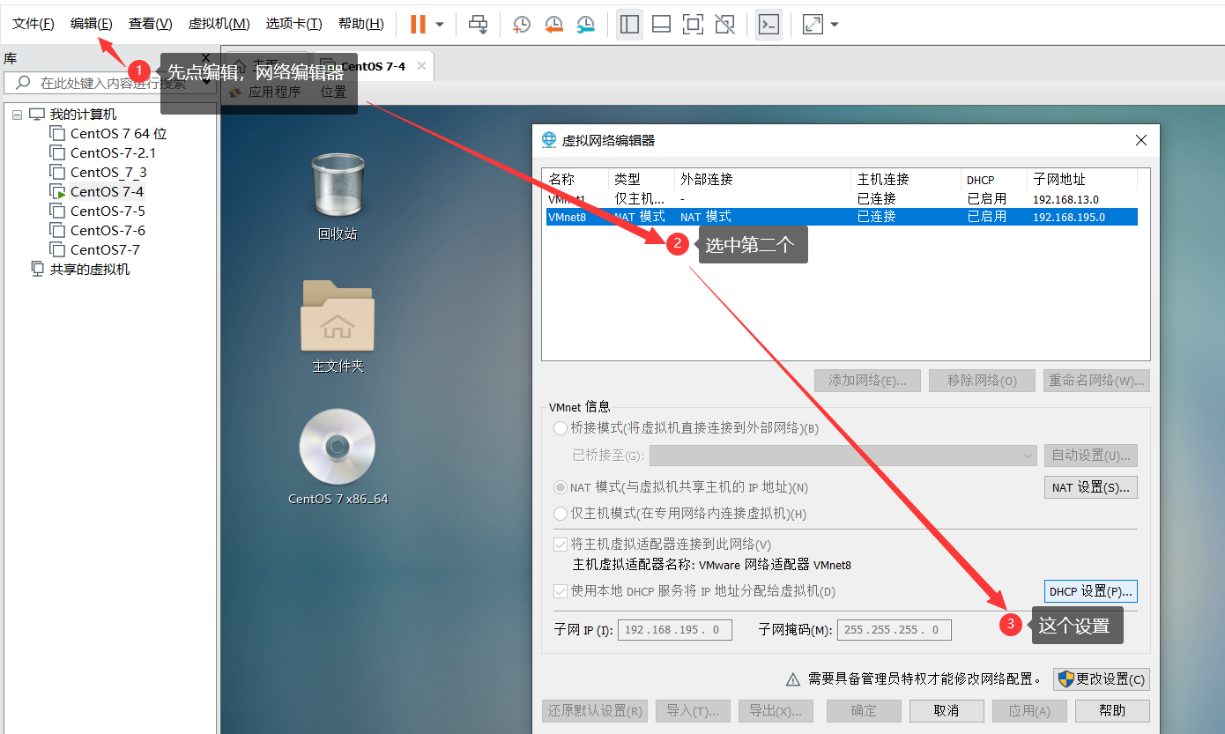The height and width of the screenshot is (734, 1225).
Task: Select CentOS-7-5 in the library
Action: [x=108, y=211]
